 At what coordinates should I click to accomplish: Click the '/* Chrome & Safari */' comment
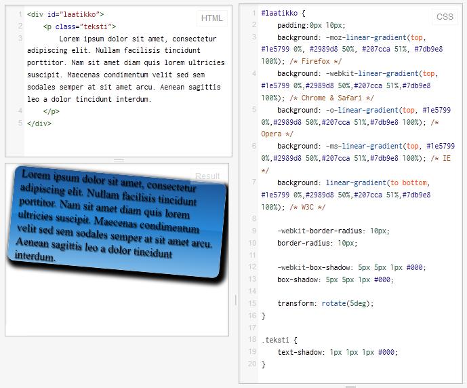point(331,98)
